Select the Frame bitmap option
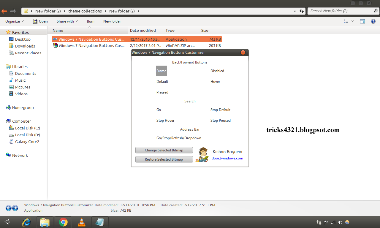 coord(161,71)
